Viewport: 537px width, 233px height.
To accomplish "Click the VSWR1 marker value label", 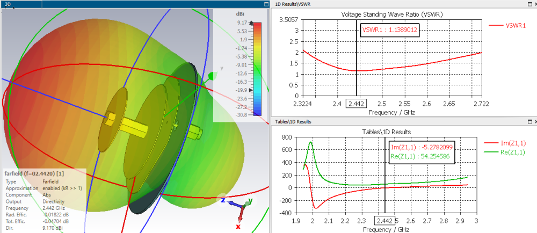I will [390, 30].
